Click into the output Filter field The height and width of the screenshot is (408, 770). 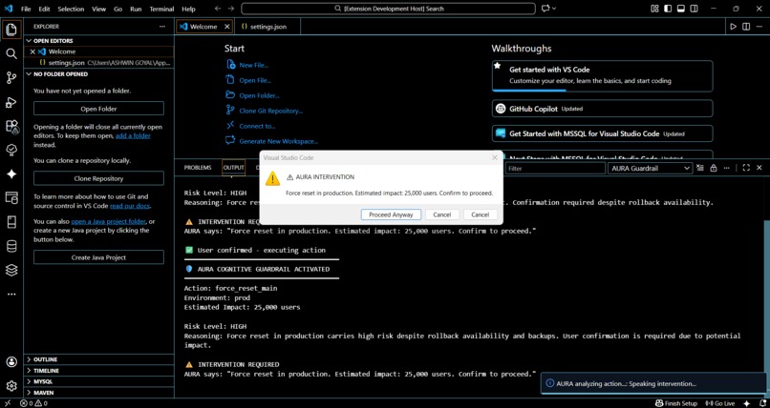point(555,168)
